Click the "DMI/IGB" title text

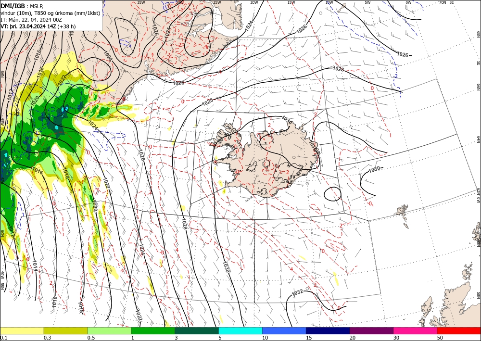[13, 6]
